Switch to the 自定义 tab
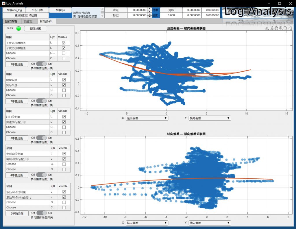The height and width of the screenshot is (229, 296). click(28, 21)
